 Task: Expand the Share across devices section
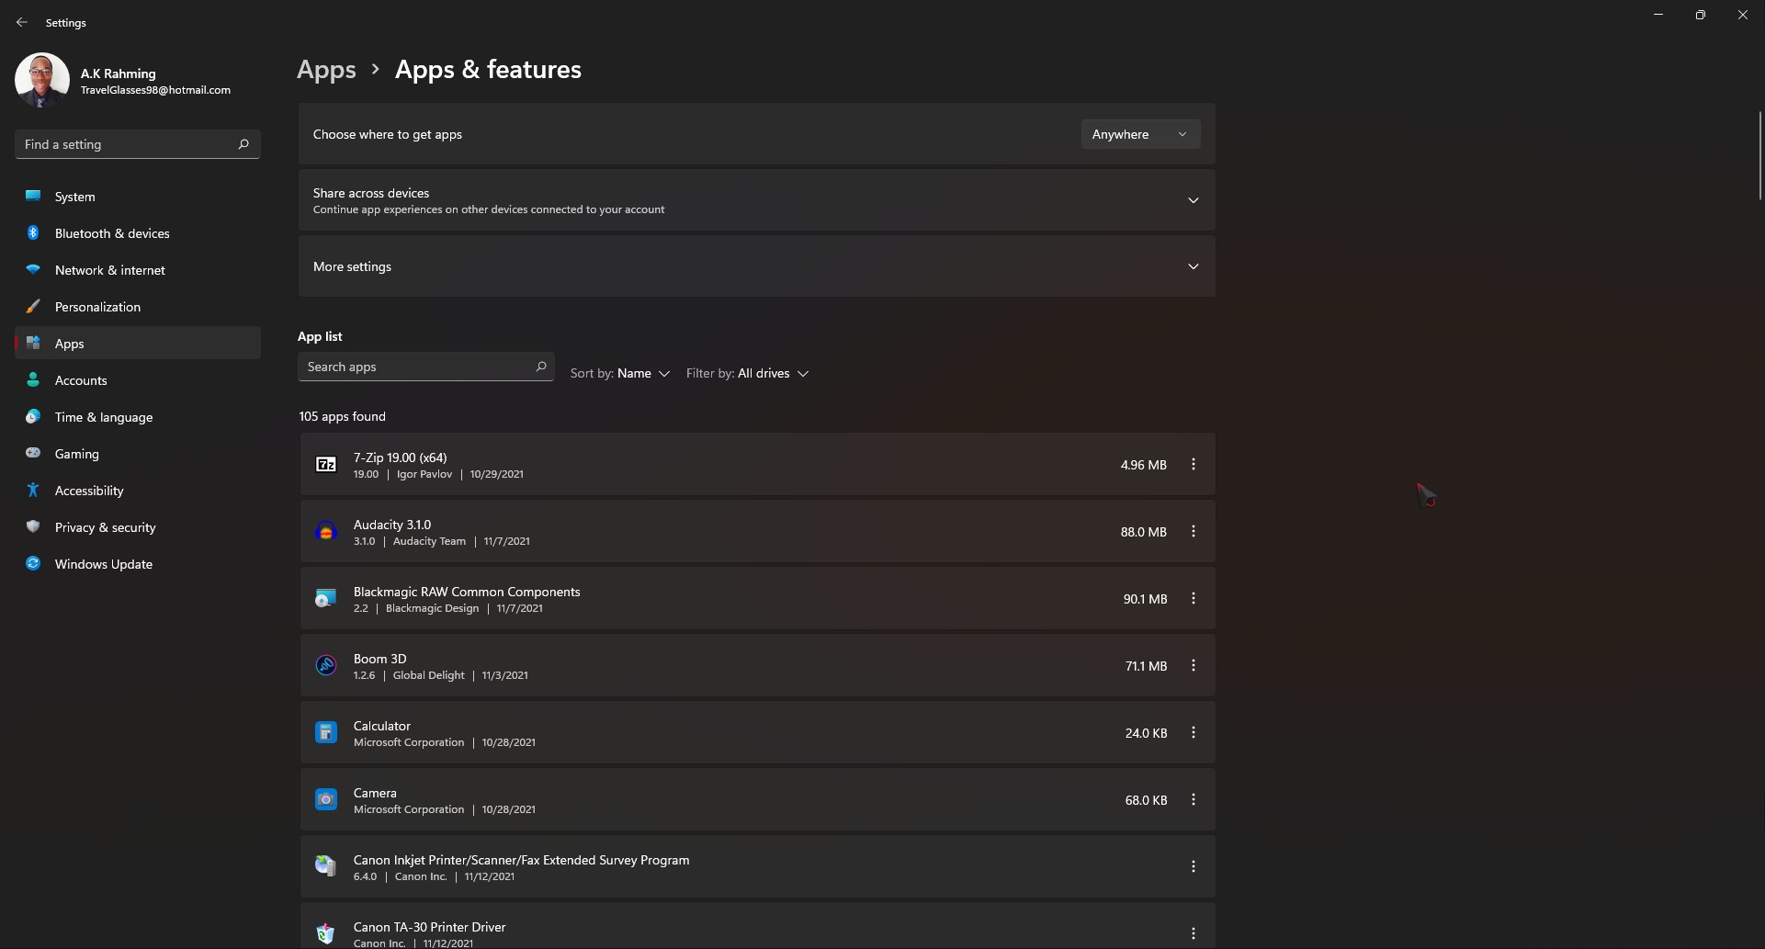pyautogui.click(x=1193, y=200)
